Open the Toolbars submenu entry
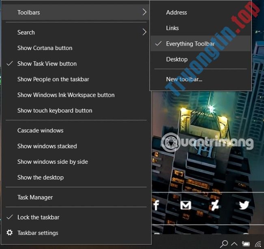 pos(76,13)
